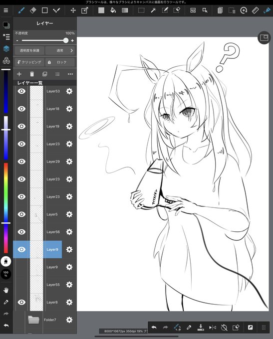
Task: Decrease opacity with the minus button
Action: [17, 40]
